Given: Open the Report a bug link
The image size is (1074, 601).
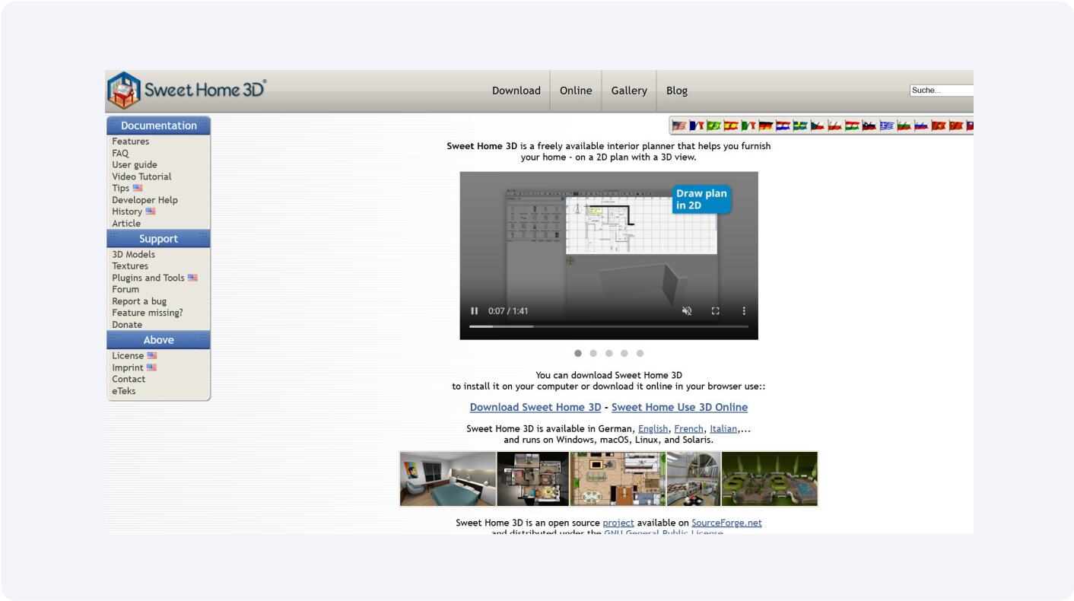Looking at the screenshot, I should click(139, 301).
